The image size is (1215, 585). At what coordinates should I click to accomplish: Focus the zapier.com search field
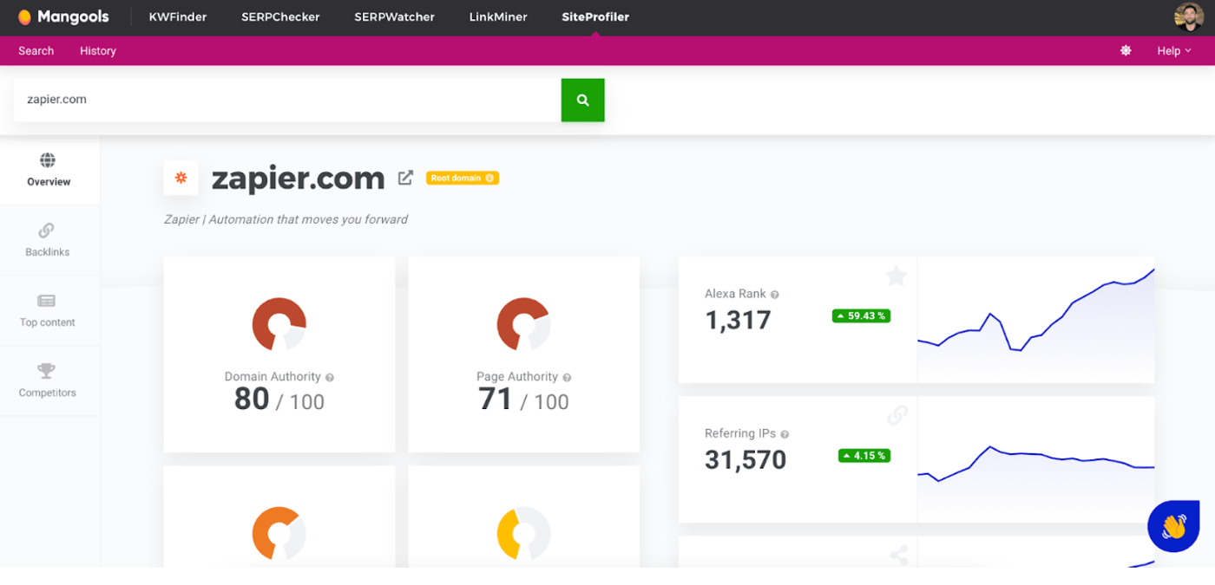coord(287,100)
